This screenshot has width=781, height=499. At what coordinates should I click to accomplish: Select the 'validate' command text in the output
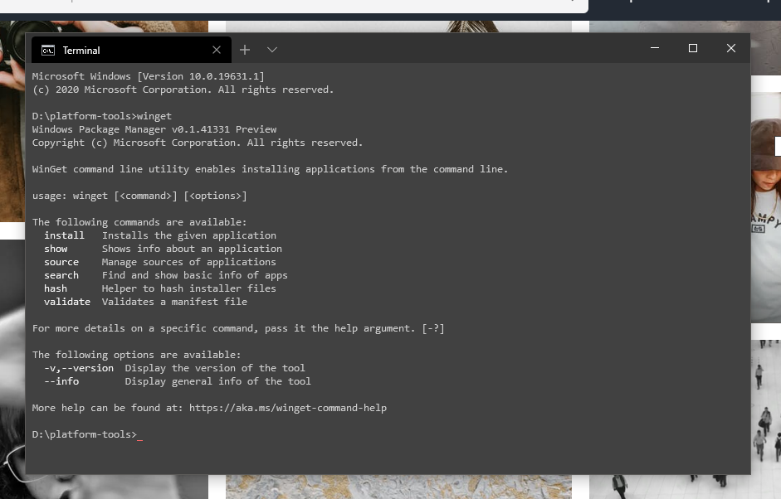pyautogui.click(x=67, y=301)
